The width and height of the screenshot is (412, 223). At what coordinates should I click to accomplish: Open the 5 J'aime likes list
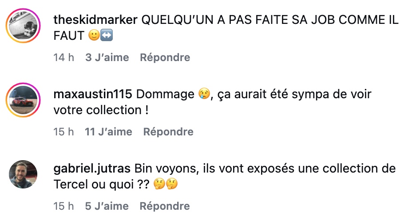point(107,206)
